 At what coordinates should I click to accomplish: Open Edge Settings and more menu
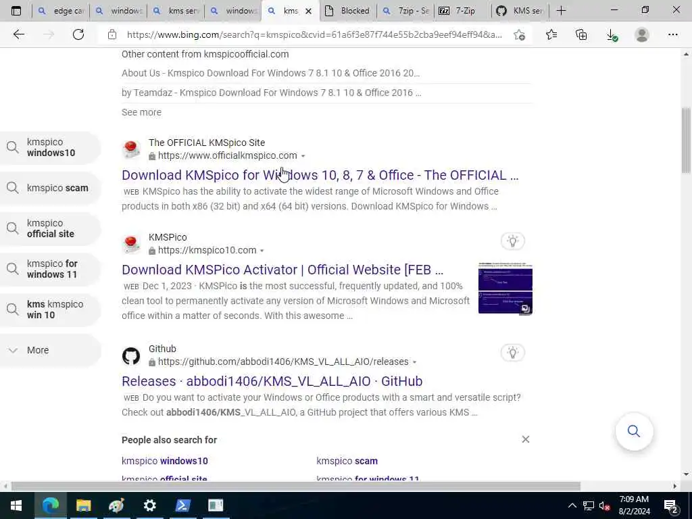point(672,34)
